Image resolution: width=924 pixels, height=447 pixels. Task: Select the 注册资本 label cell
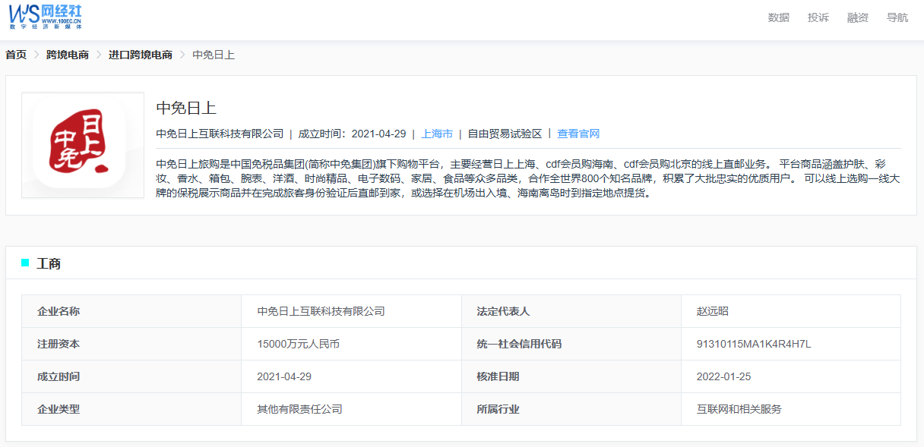pyautogui.click(x=131, y=344)
